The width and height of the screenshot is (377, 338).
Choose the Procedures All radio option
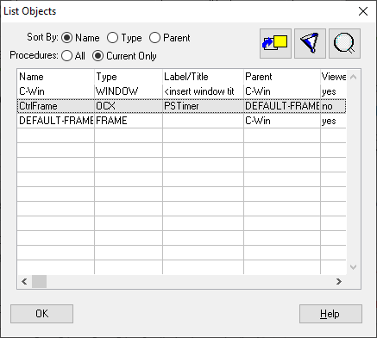pyautogui.click(x=66, y=55)
